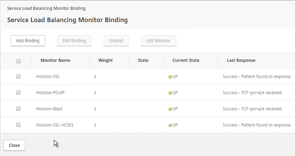Select the Horizon-SSL-VCS01 monitor name
295x156 pixels.
(55, 125)
